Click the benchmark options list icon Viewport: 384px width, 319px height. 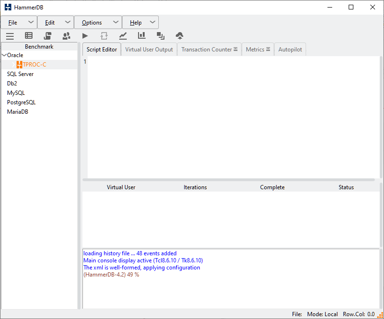tap(29, 36)
